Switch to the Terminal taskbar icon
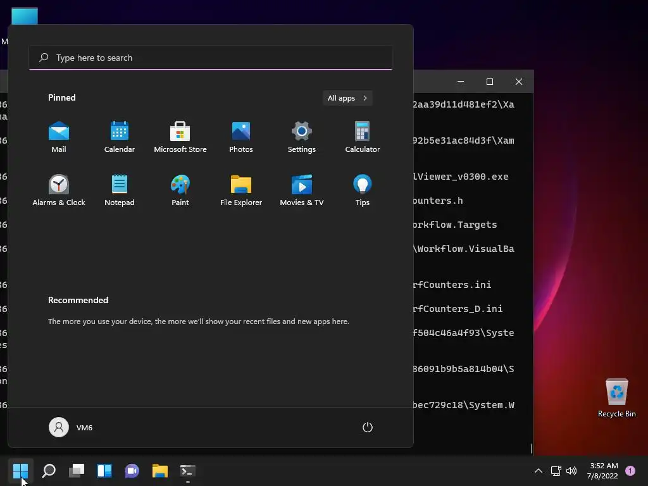The height and width of the screenshot is (486, 648). (x=187, y=470)
